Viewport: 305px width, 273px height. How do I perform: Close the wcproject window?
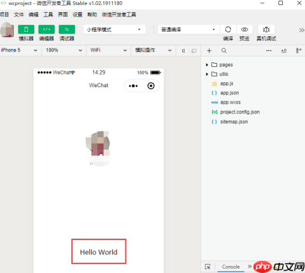point(299,3)
